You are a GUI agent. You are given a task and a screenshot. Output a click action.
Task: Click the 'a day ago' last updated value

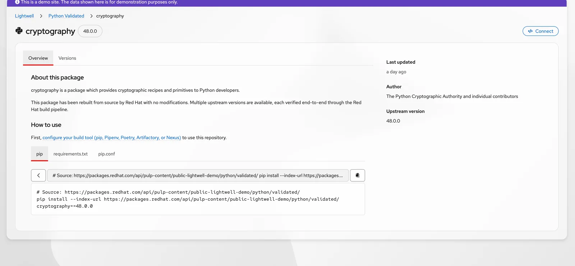pos(396,72)
